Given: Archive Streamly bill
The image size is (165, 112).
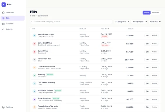Looking at the screenshot, I should [154, 75].
